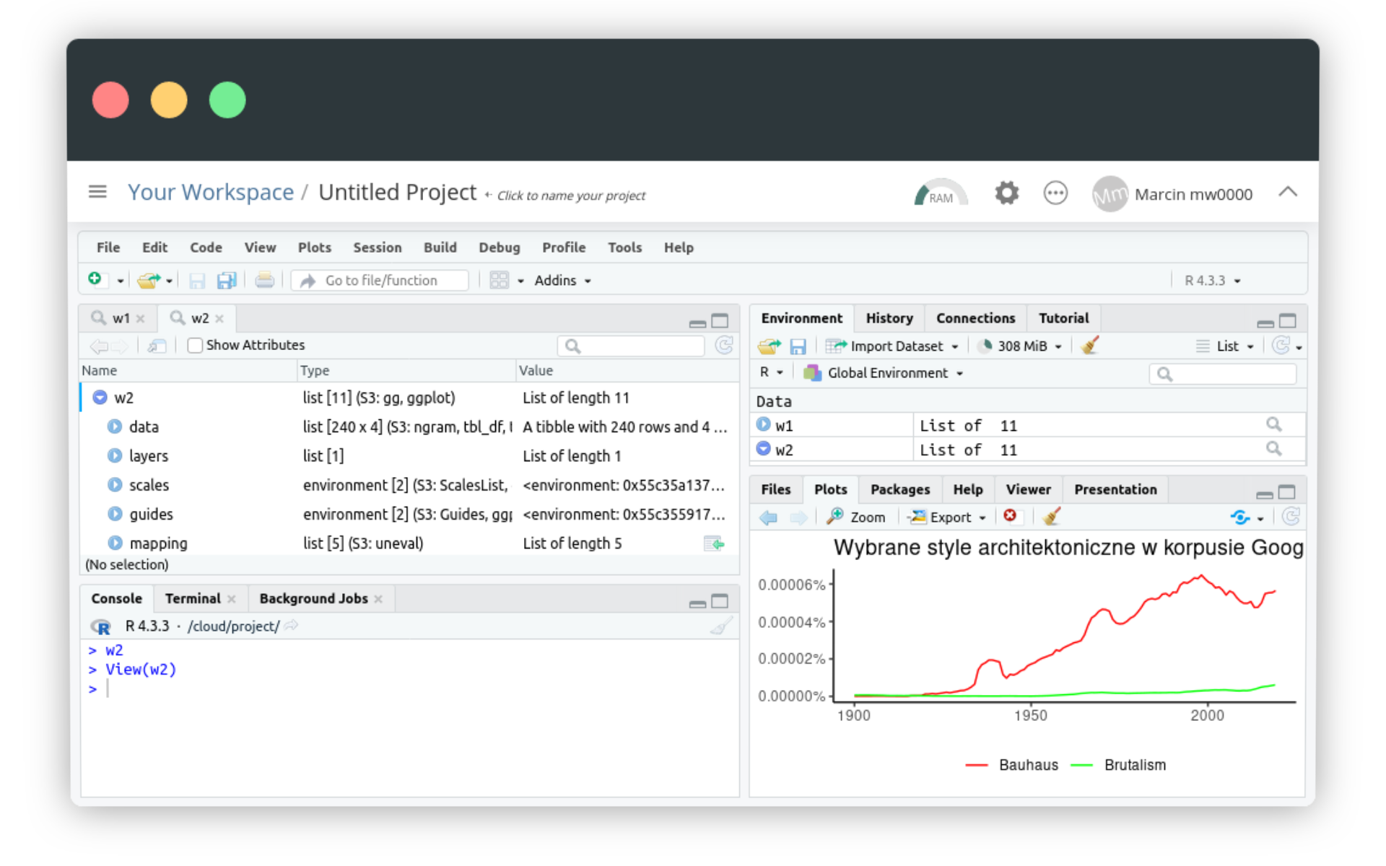Viewport: 1386px width, 866px height.
Task: Click the RAM usage gauge
Action: coord(940,193)
